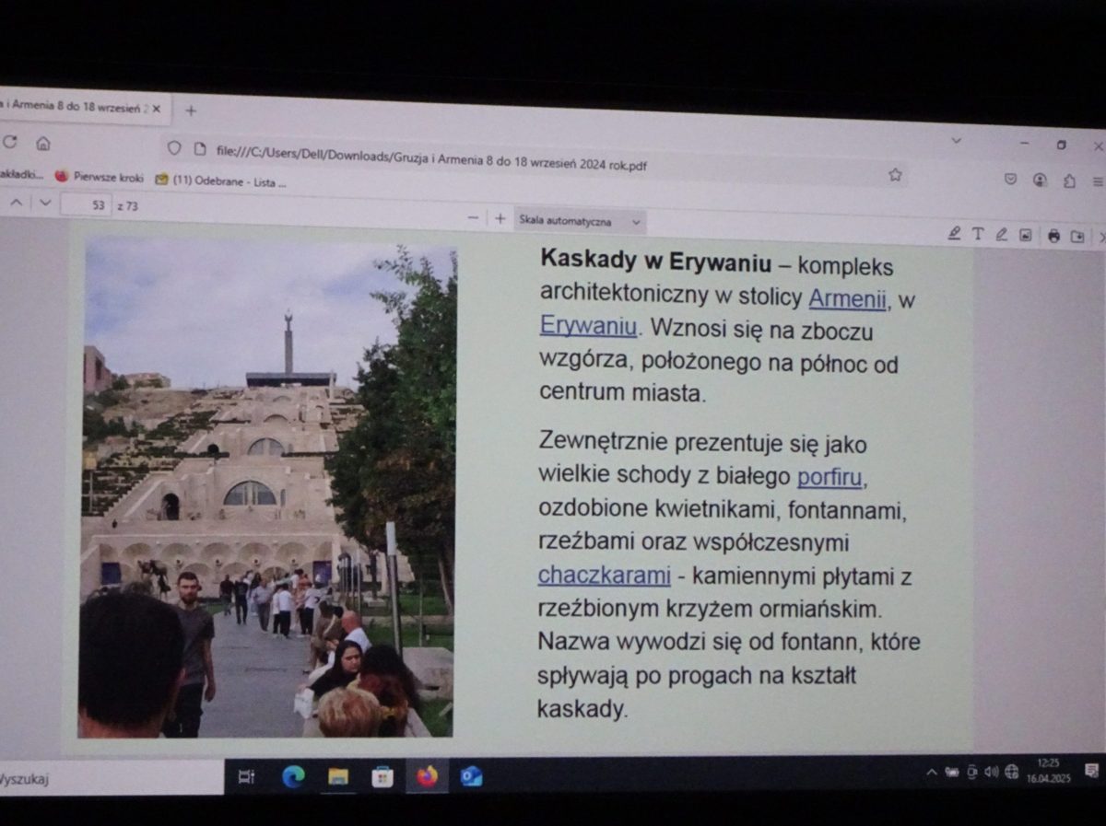
Task: Follow the Armenii hyperlink
Action: [x=847, y=298]
